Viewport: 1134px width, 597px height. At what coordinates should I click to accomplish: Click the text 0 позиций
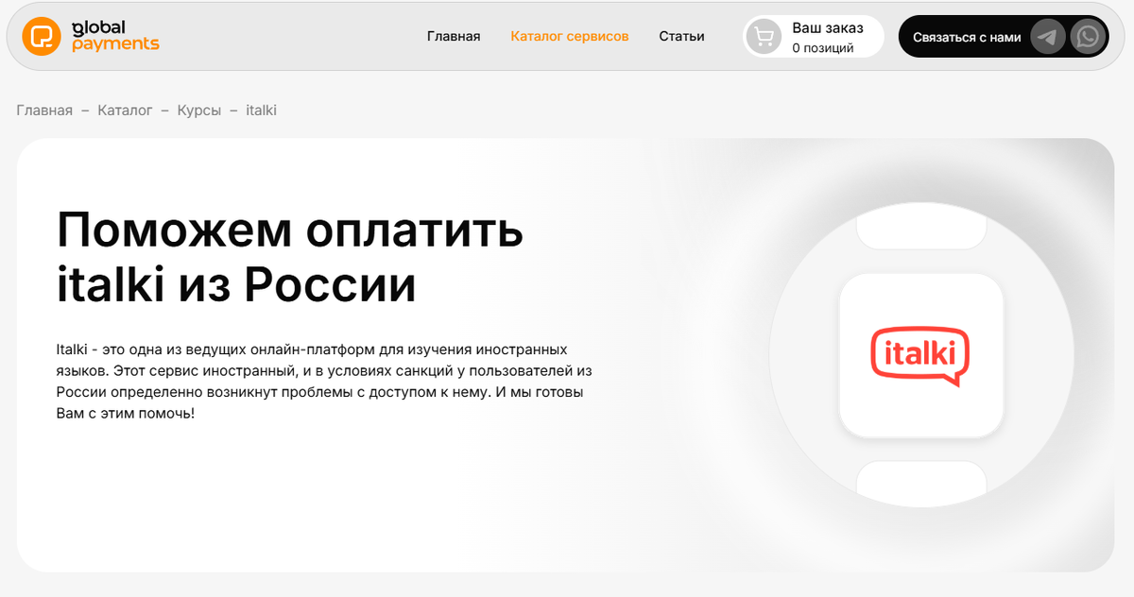click(x=822, y=48)
